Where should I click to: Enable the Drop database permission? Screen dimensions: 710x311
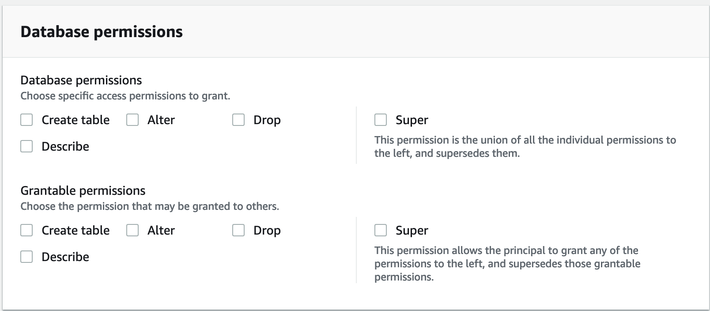(238, 119)
